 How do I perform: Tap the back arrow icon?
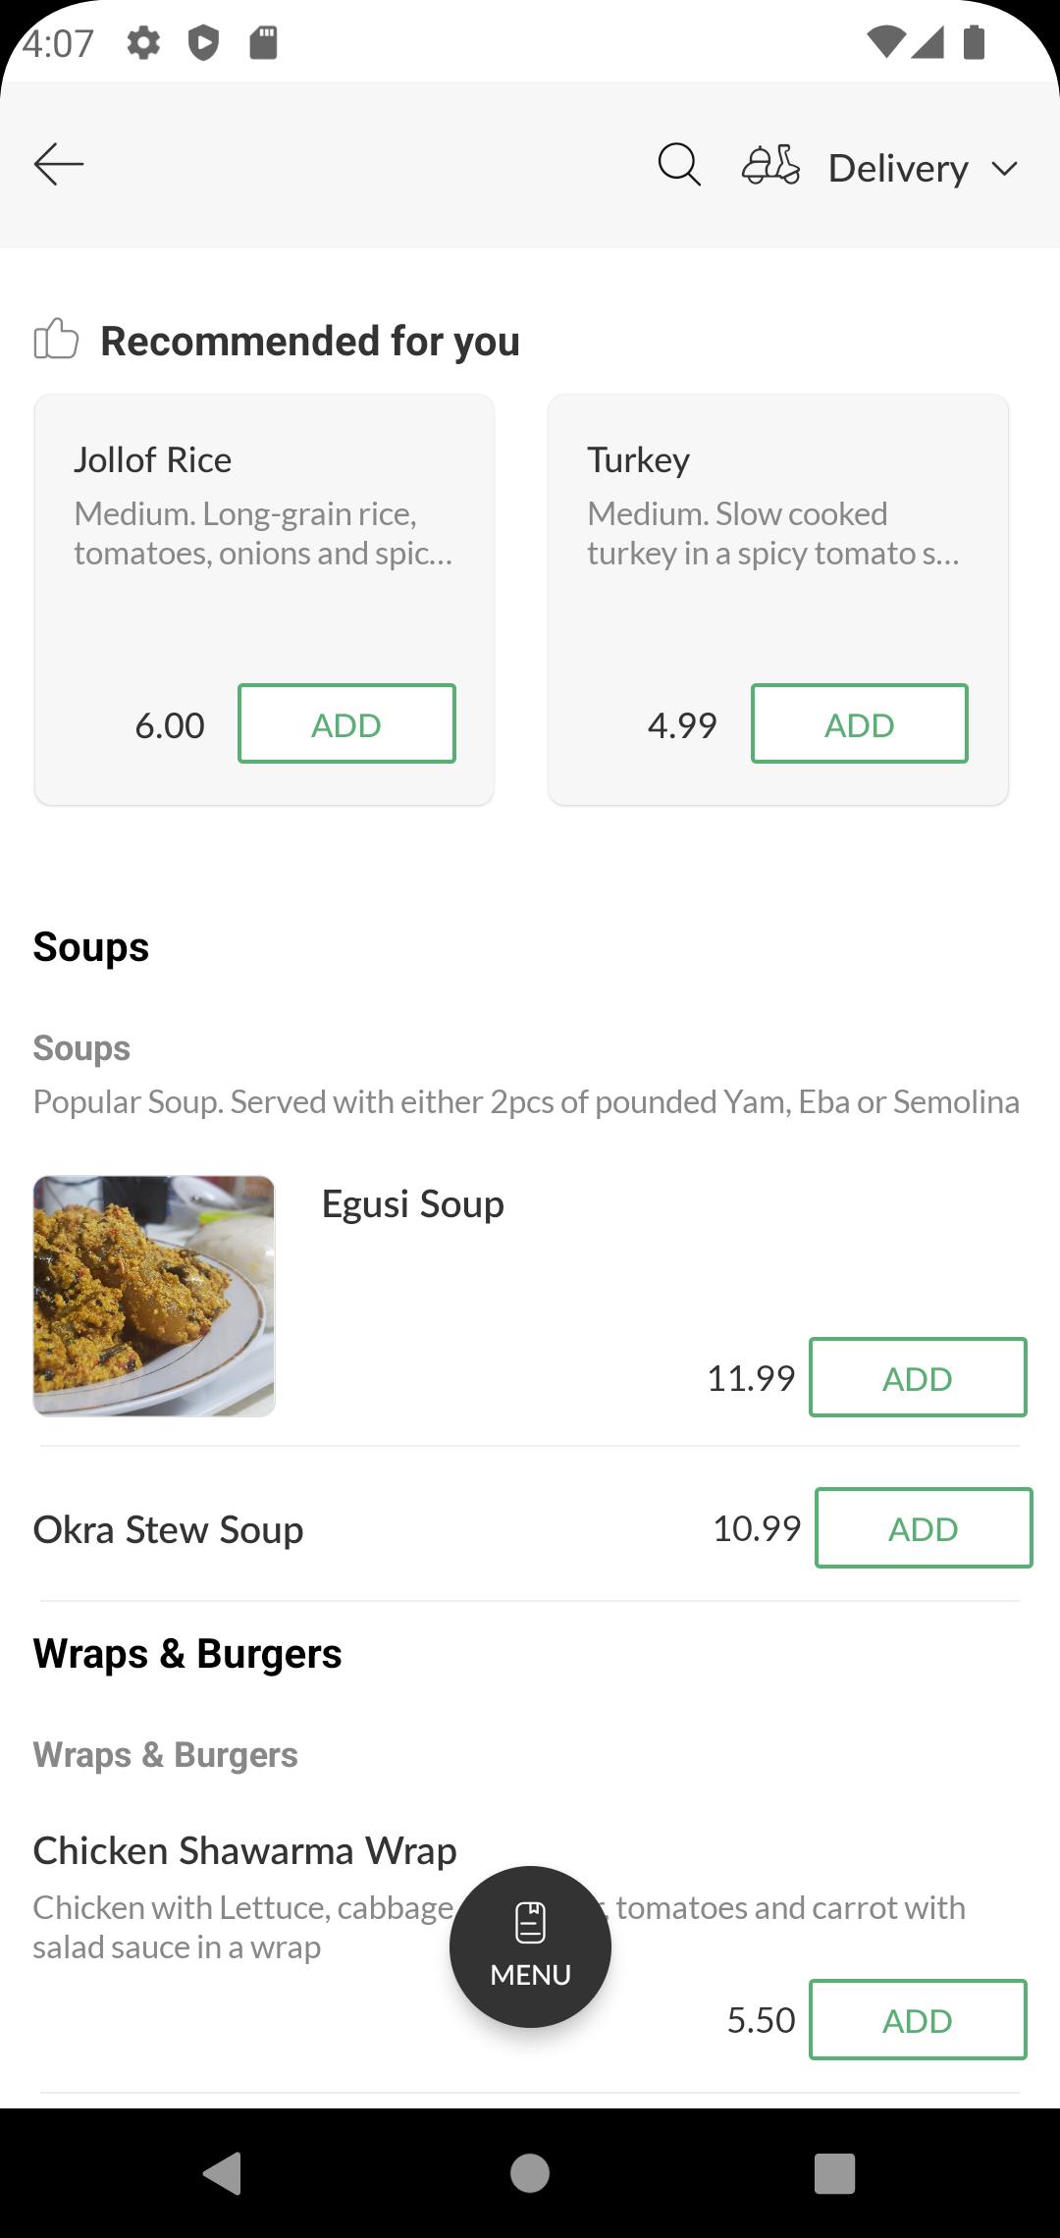click(x=59, y=164)
